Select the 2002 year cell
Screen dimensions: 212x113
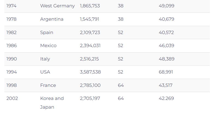click(x=12, y=98)
